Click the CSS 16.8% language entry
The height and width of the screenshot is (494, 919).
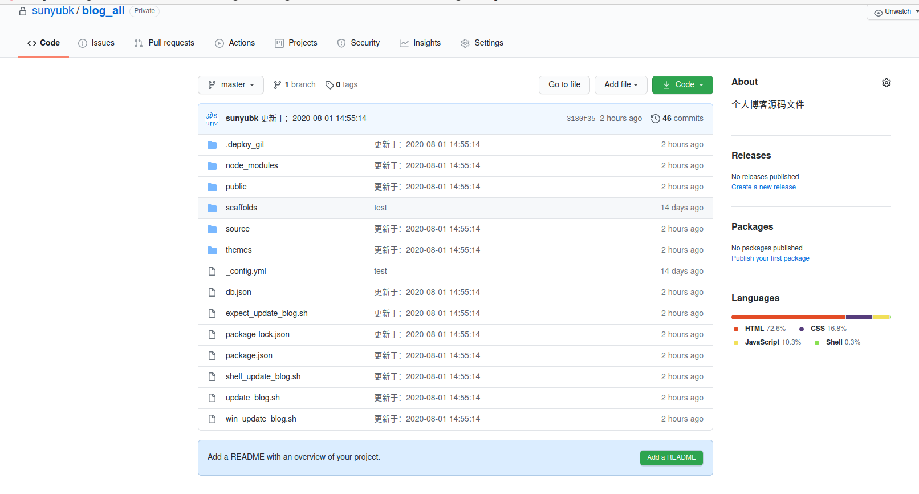coord(823,329)
